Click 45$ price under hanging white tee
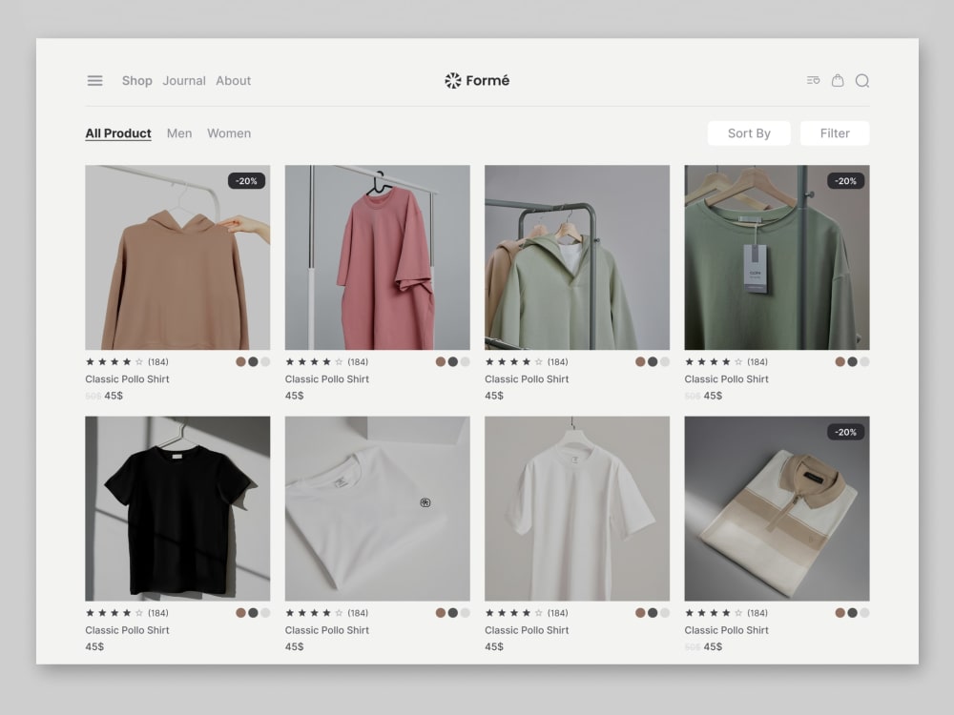 click(x=494, y=646)
